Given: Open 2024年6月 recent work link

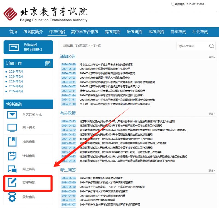Looking at the screenshot, I should click(x=16, y=76).
